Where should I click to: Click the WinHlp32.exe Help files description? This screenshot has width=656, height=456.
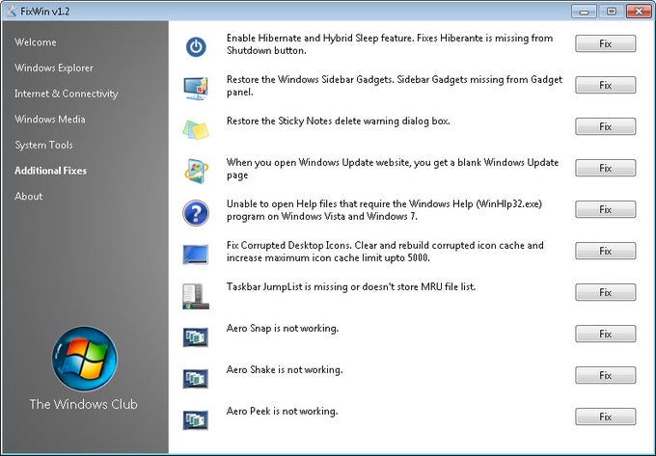point(384,210)
